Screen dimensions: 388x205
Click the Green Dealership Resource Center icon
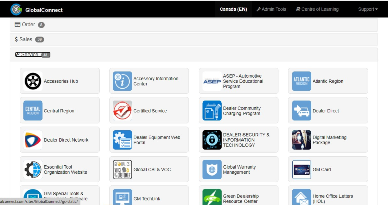pyautogui.click(x=212, y=197)
